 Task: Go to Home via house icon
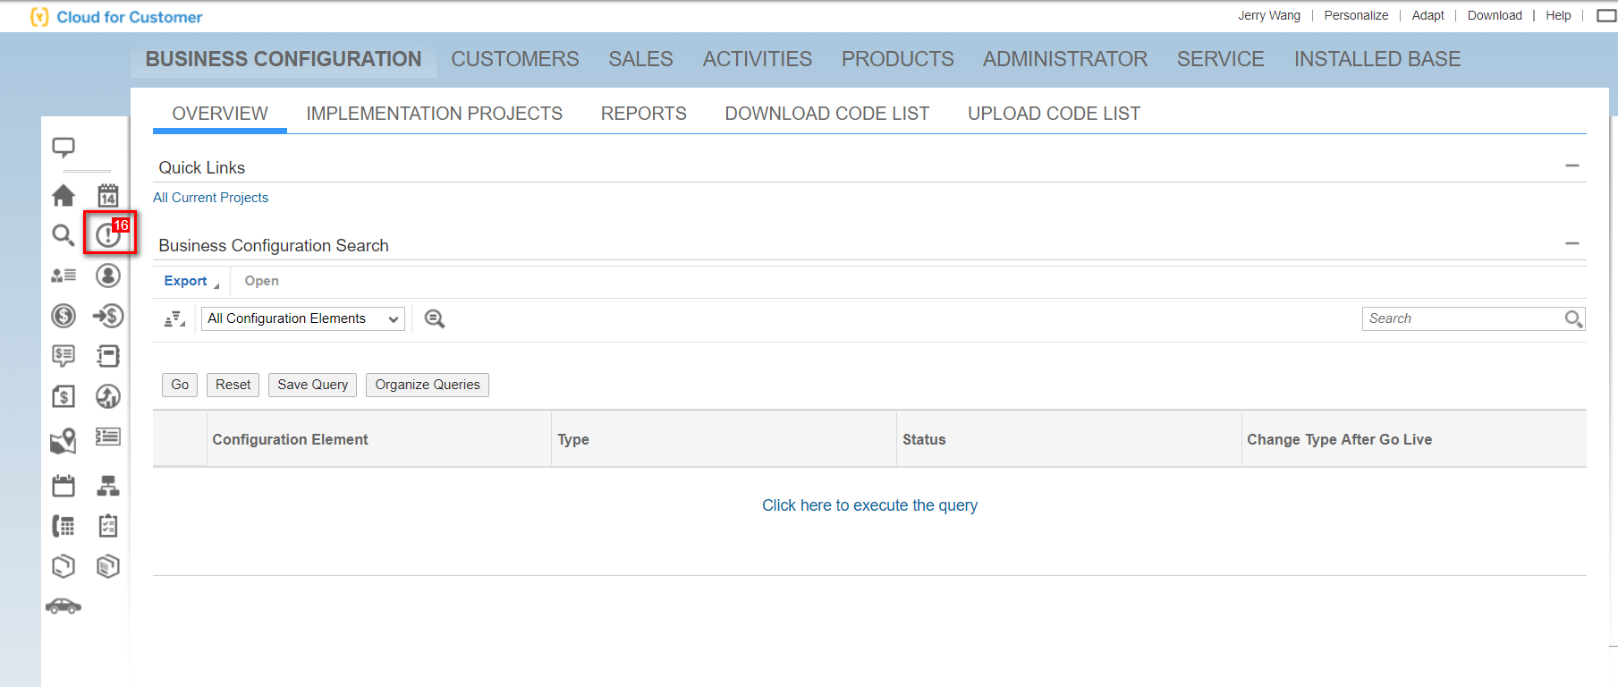(64, 195)
